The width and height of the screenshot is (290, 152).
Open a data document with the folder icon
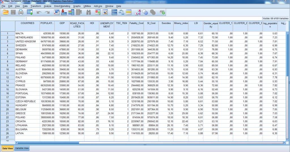tap(6, 12)
